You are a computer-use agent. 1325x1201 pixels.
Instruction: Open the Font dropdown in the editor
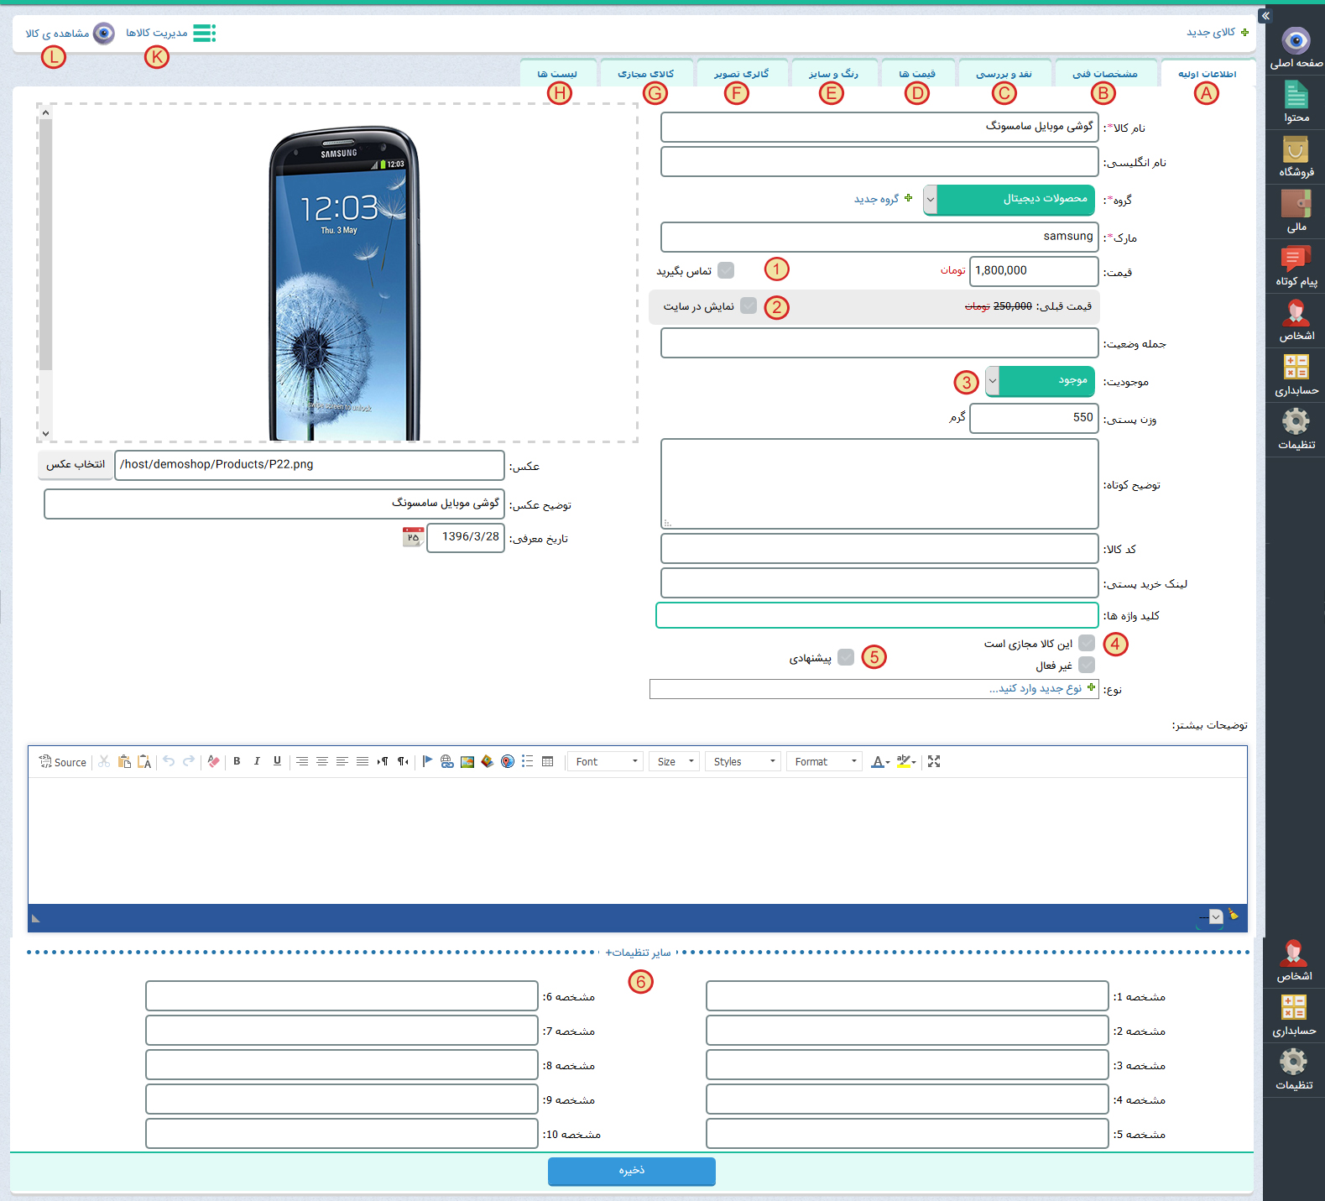605,761
